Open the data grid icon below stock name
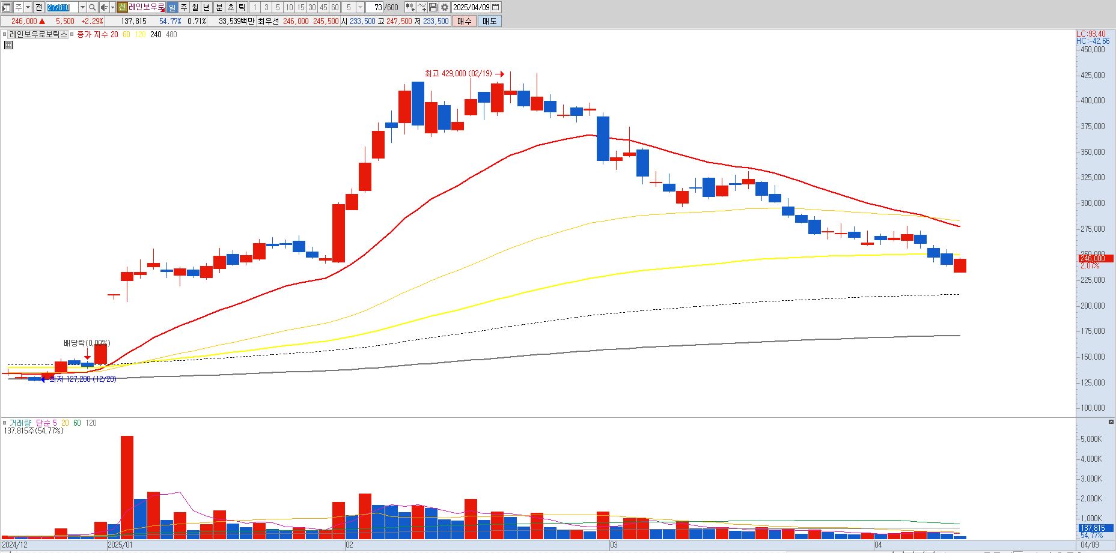 8,44
